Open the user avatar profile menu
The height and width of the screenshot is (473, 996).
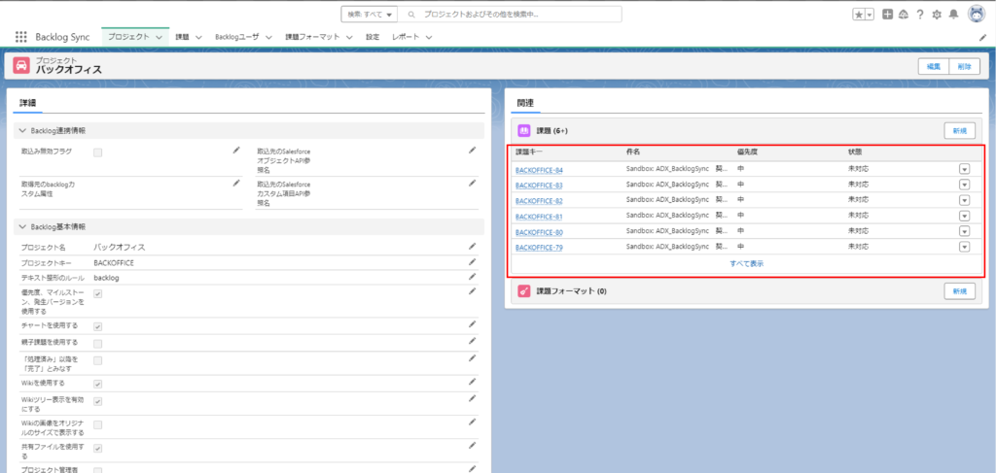(977, 14)
